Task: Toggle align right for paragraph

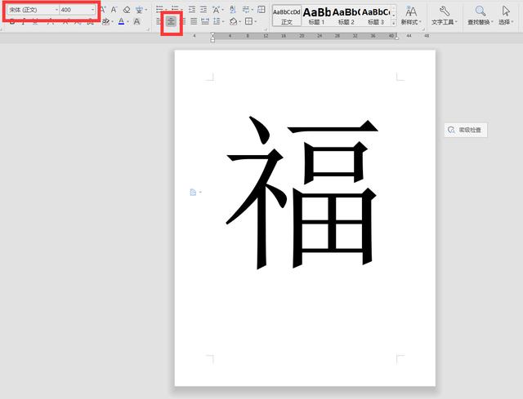Action: pos(182,21)
